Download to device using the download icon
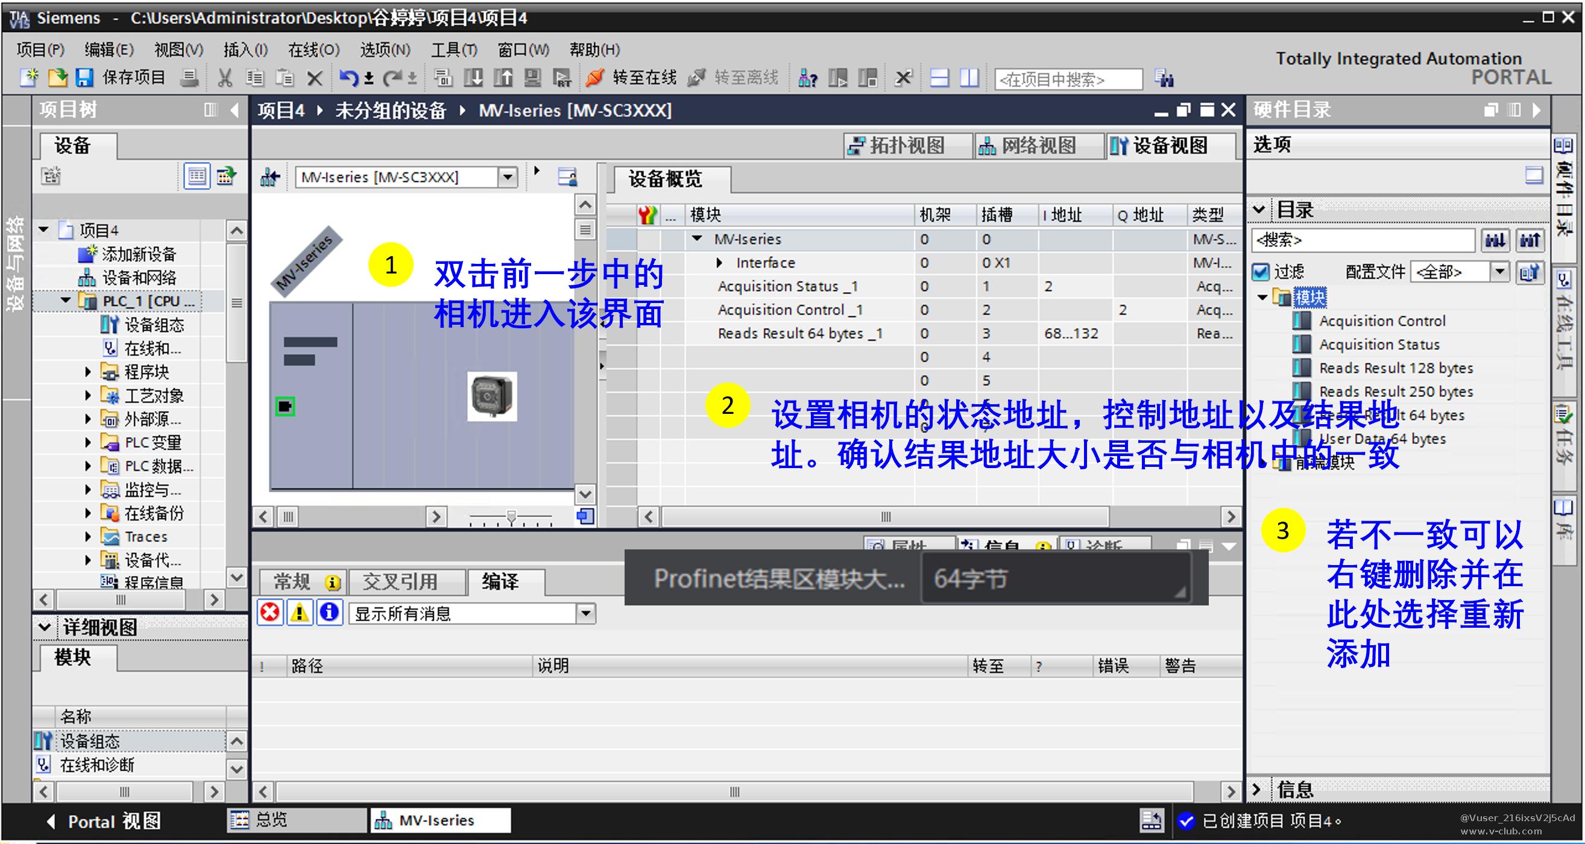Screen dimensions: 1585x844 tap(473, 78)
